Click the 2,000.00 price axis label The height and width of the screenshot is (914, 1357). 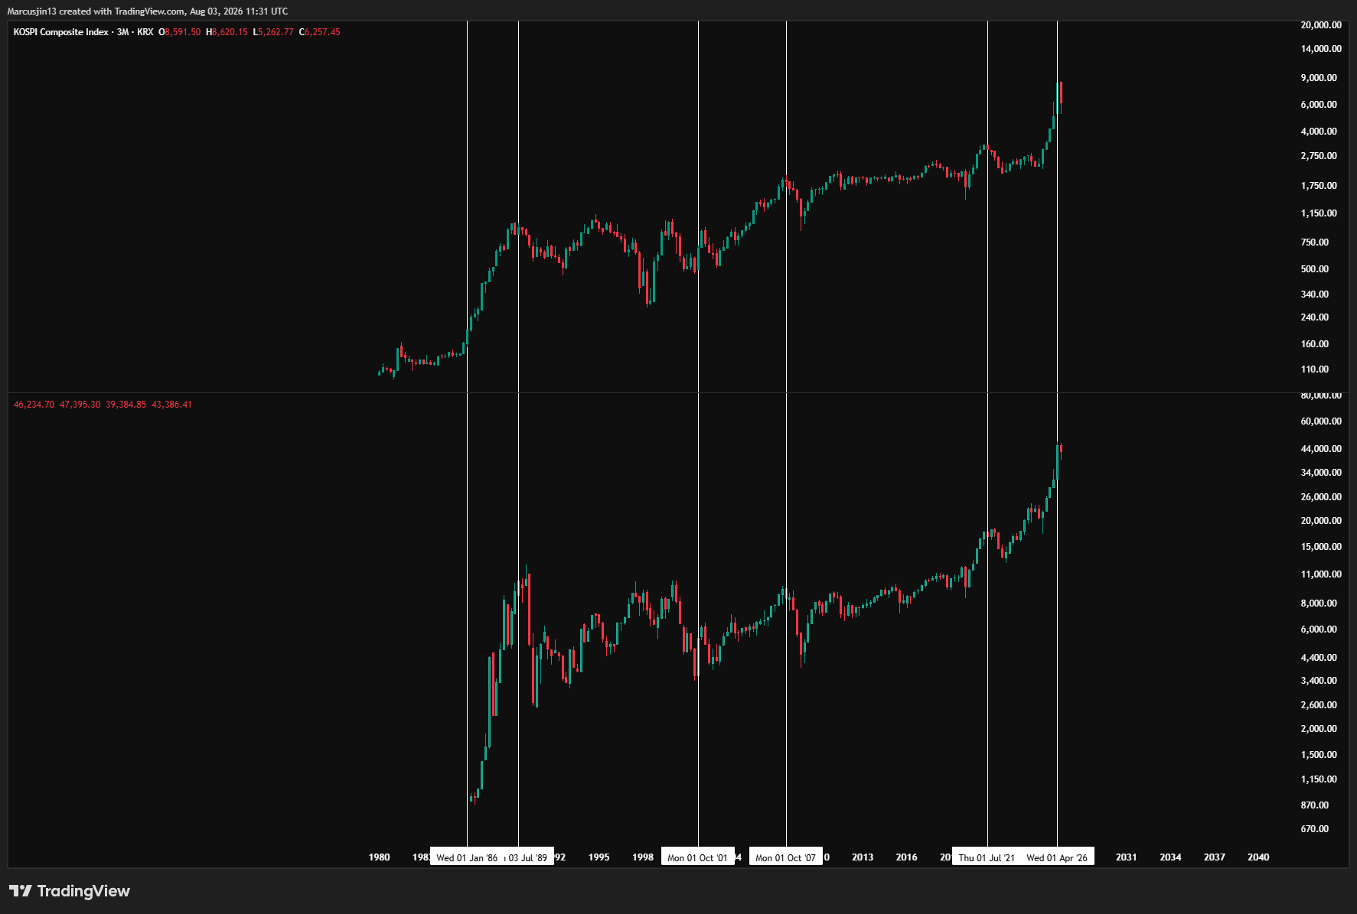(x=1320, y=729)
